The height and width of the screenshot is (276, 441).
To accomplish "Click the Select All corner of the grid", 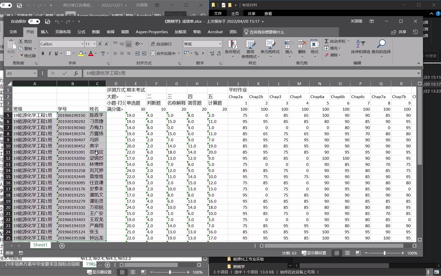I will tap(9, 84).
